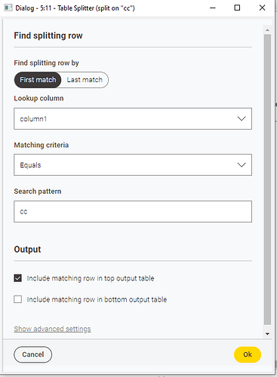Click the vertical scrollbar thumb
This screenshot has width=277, height=377.
[267, 179]
